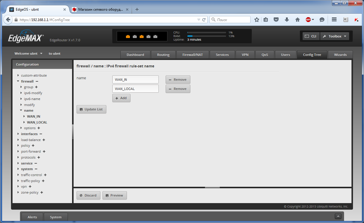Remove the WAN_LOCAL rule-set name
This screenshot has height=223, width=364.
pyautogui.click(x=178, y=88)
